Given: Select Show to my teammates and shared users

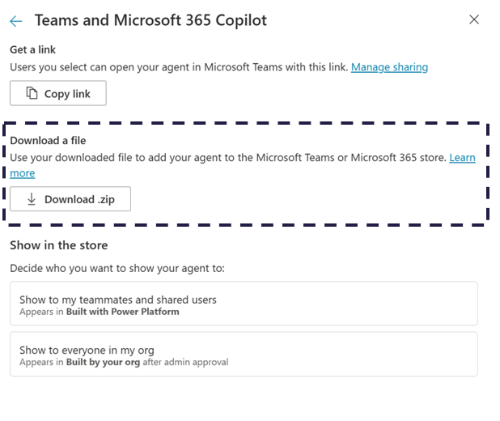Looking at the screenshot, I should pos(244,304).
